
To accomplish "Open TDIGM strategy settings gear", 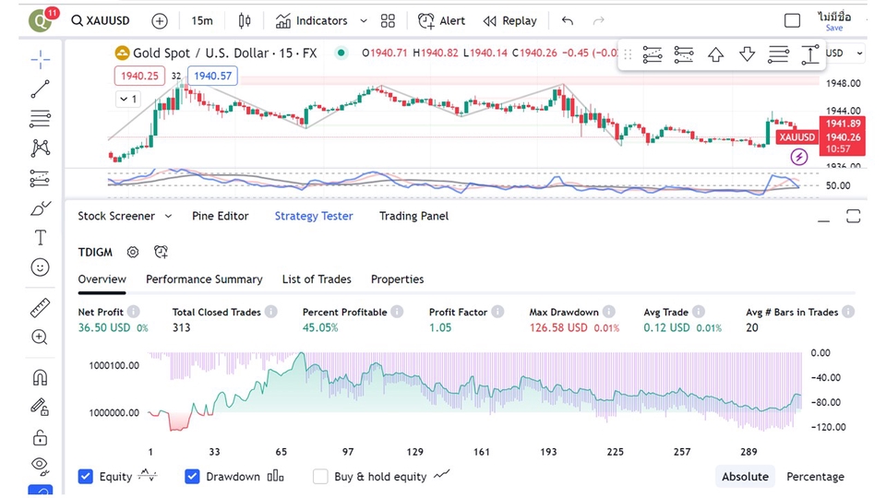I will tap(133, 253).
